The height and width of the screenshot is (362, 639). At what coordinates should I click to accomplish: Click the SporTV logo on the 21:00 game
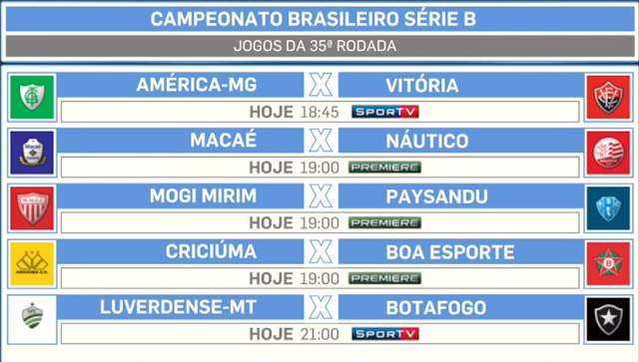click(x=385, y=334)
